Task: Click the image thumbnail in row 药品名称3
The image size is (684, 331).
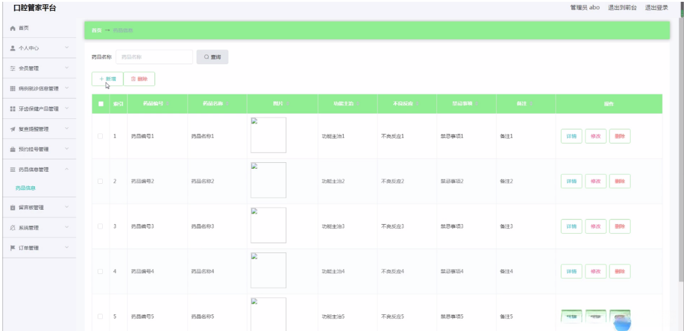Action: [x=268, y=225]
